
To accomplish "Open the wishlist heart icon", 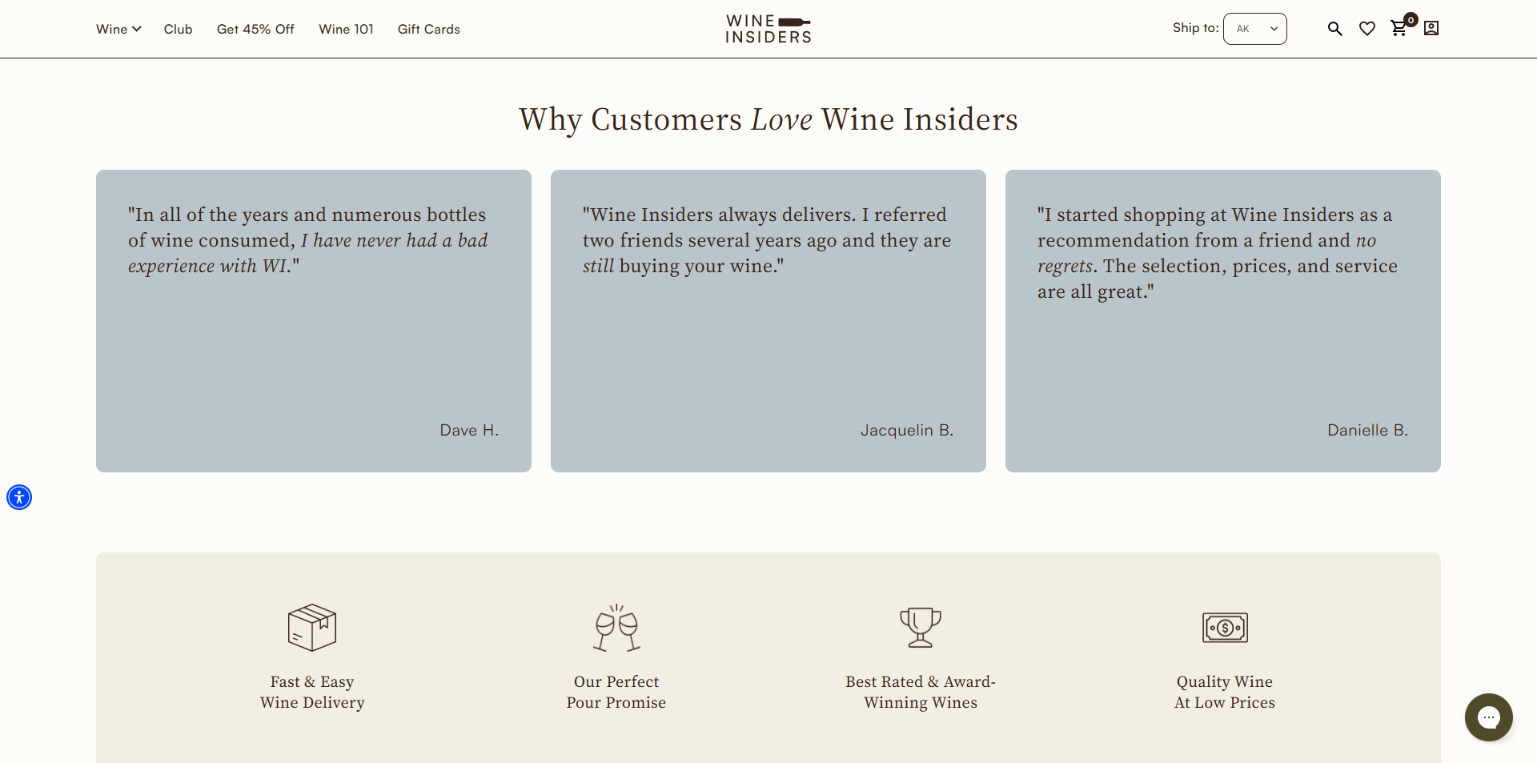I will point(1367,28).
